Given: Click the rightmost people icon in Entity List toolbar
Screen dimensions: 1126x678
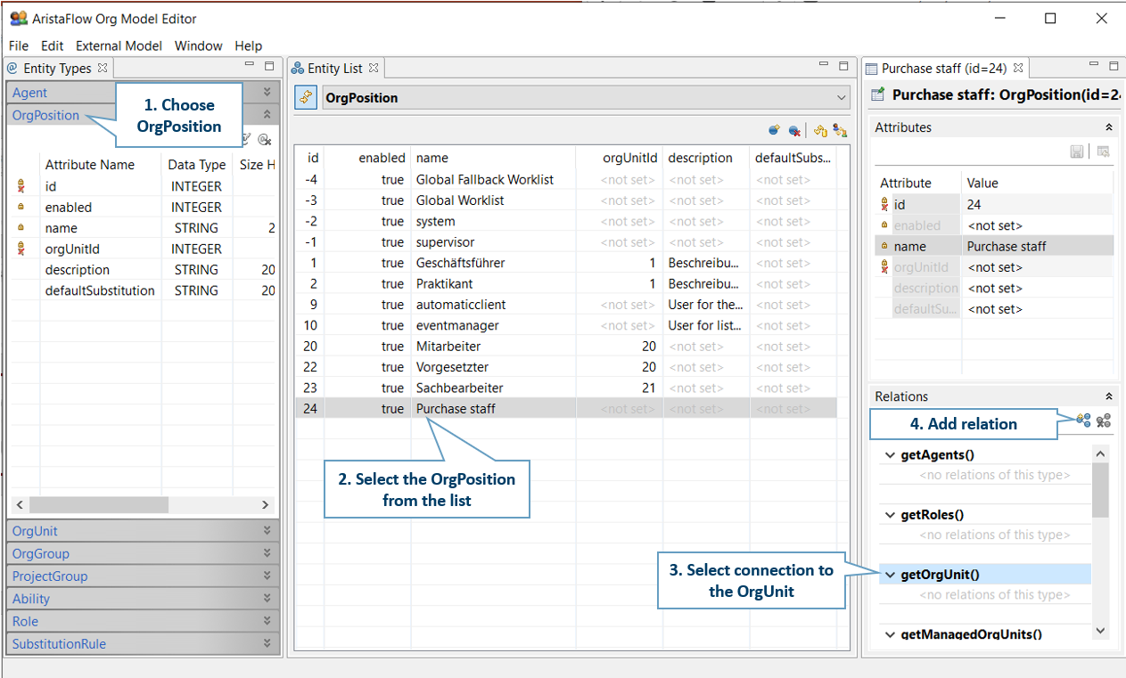Looking at the screenshot, I should [x=840, y=130].
